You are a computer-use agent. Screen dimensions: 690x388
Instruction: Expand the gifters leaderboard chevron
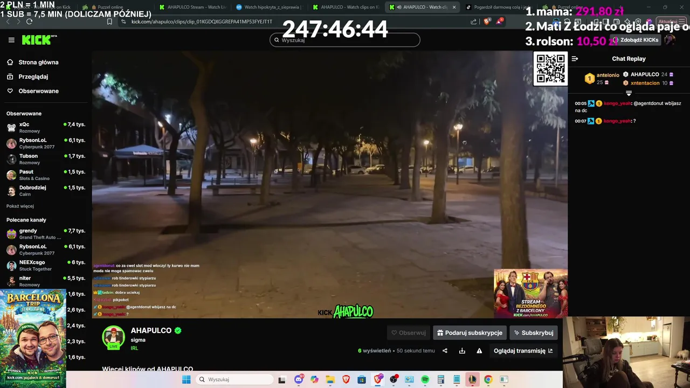(629, 93)
